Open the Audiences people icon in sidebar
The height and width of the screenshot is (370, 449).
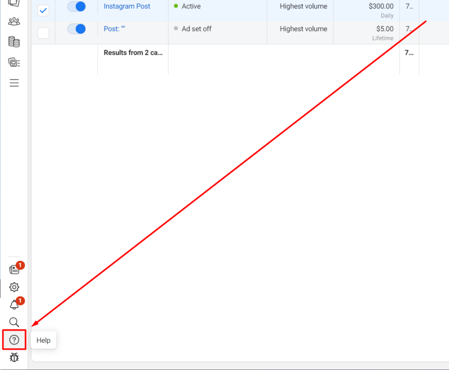click(x=14, y=21)
